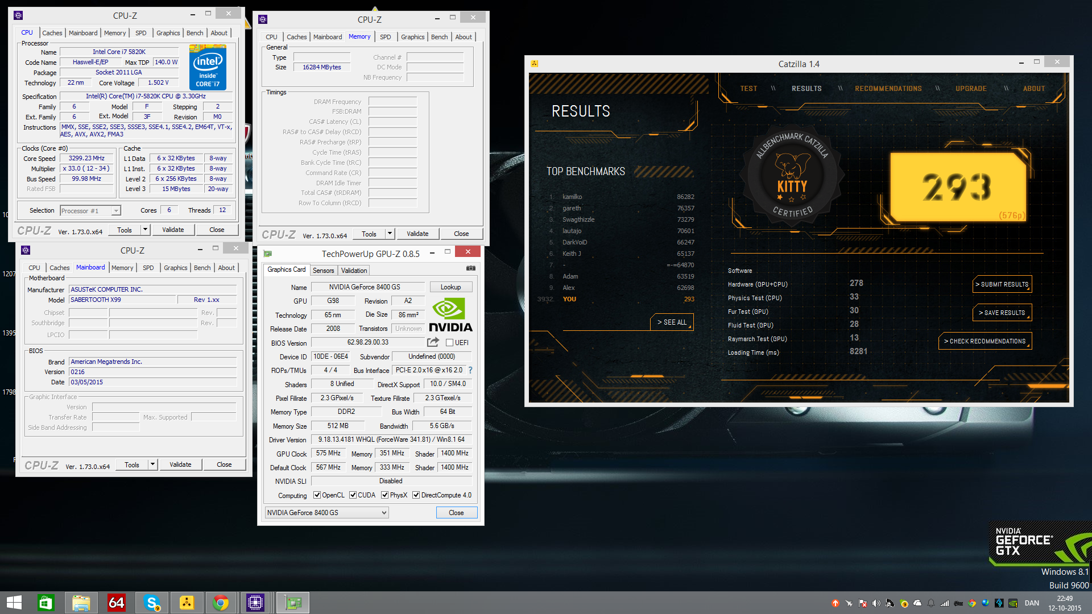Open Catzilla ABOUT menu
Screen dimensions: 1092x614
1033,89
